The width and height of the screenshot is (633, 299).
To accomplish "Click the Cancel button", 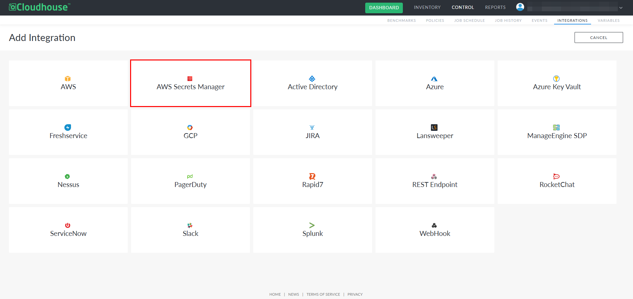I will pyautogui.click(x=599, y=38).
